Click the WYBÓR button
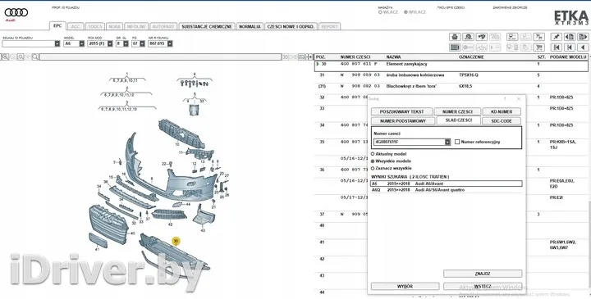Viewport: 591px width, 299px height. [405, 286]
